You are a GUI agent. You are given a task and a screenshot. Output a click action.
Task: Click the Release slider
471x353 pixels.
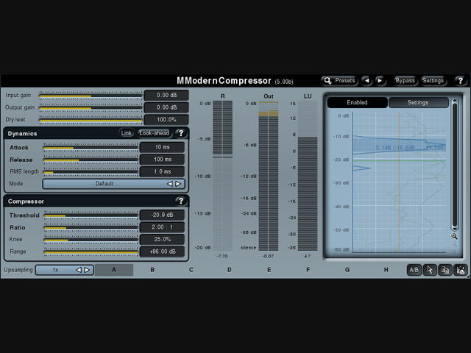tap(91, 160)
